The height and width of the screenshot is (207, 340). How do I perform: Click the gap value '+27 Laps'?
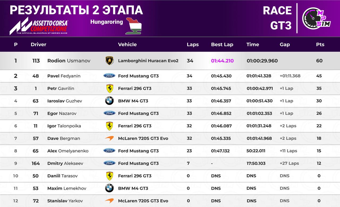coord(289,163)
